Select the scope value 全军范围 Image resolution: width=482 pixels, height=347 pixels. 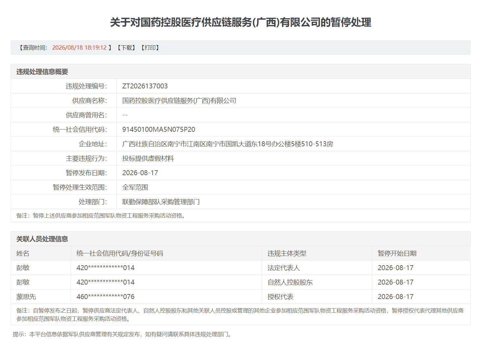click(135, 187)
